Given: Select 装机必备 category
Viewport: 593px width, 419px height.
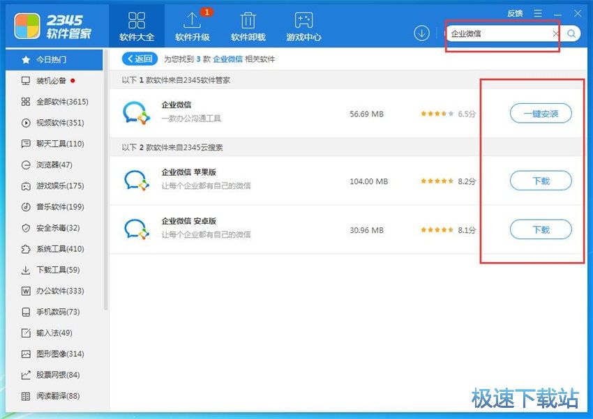Looking at the screenshot, I should (54, 80).
